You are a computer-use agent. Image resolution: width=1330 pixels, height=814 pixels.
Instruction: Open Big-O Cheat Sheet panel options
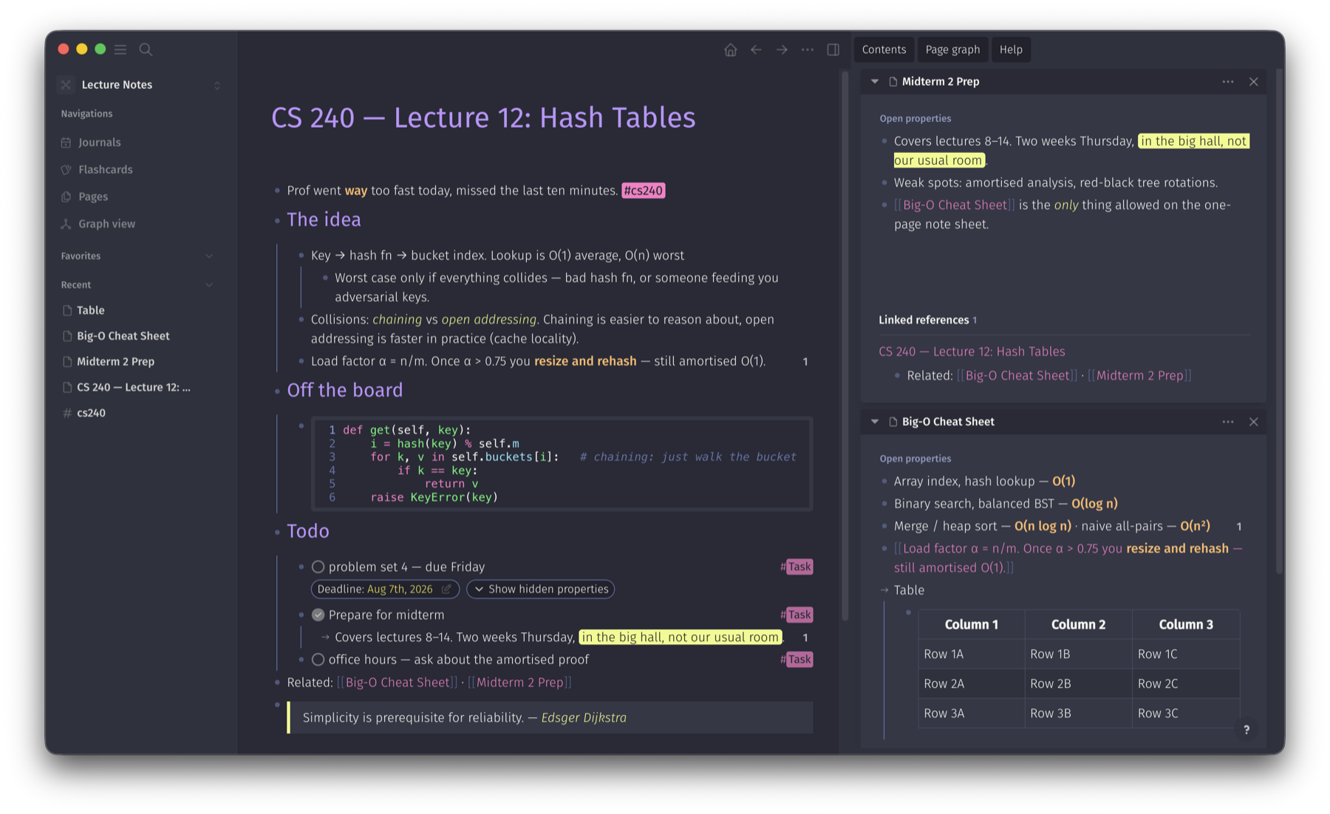(1227, 422)
